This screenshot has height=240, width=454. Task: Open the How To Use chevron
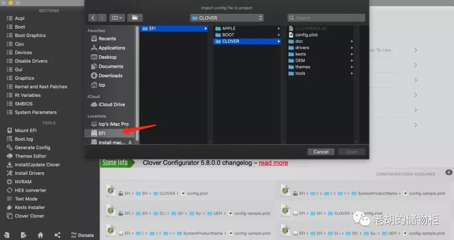[415, 50]
